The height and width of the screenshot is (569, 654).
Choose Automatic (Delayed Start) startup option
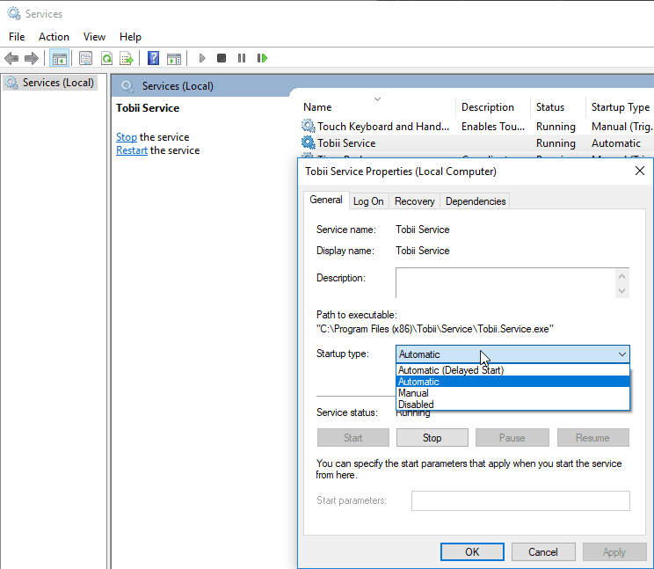click(x=512, y=370)
